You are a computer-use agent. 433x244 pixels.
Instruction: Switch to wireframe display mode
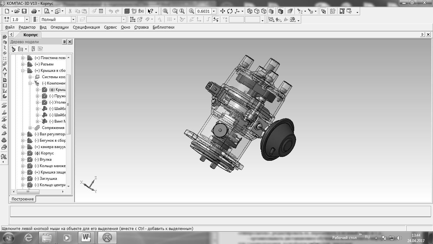point(250,11)
